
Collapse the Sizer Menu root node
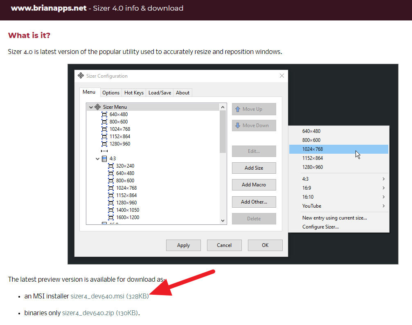tap(91, 107)
